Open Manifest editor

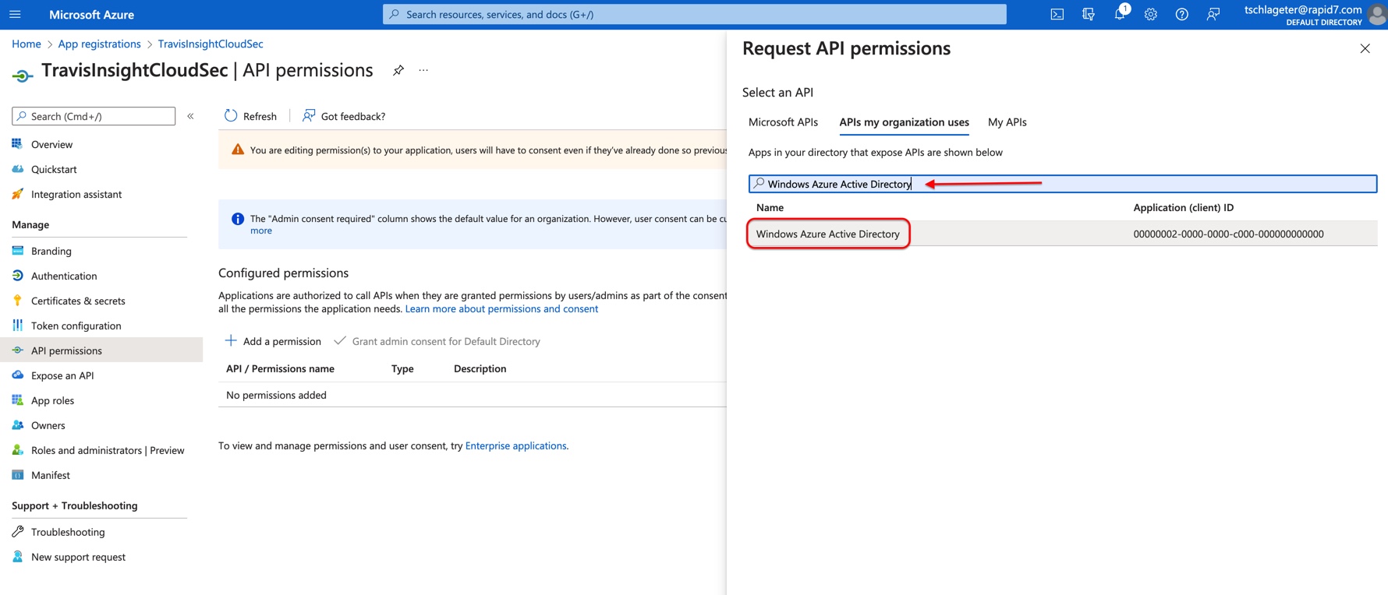[51, 475]
